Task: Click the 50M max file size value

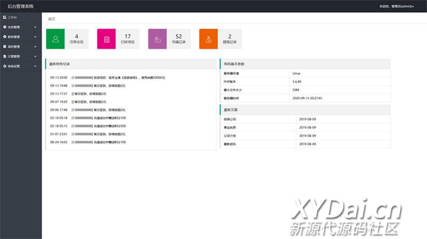Action: [296, 90]
